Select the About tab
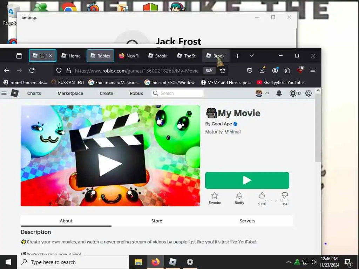359x269 pixels. pyautogui.click(x=66, y=221)
